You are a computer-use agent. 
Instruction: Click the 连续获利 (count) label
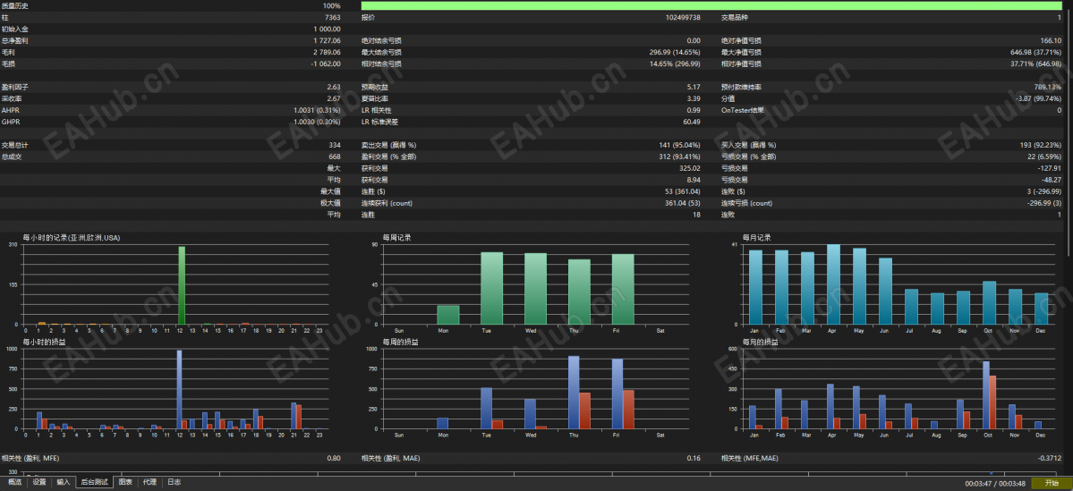coord(387,203)
